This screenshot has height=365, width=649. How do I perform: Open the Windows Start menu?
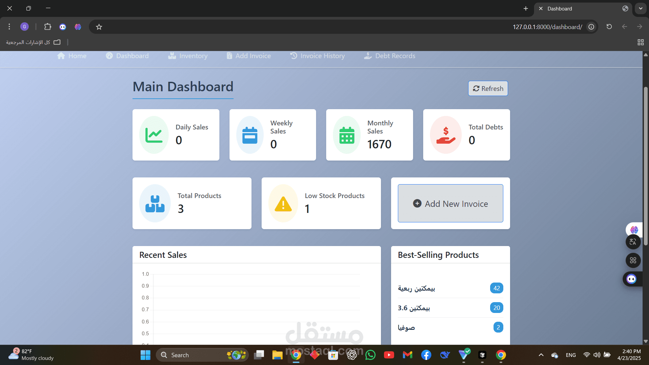(145, 355)
